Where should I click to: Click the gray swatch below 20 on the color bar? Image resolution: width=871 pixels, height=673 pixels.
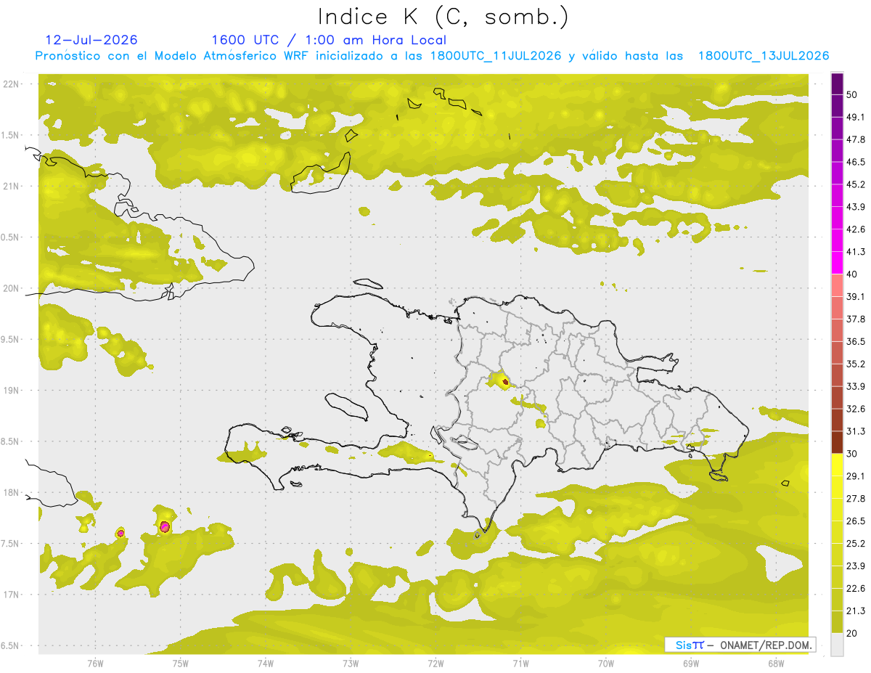tap(838, 645)
